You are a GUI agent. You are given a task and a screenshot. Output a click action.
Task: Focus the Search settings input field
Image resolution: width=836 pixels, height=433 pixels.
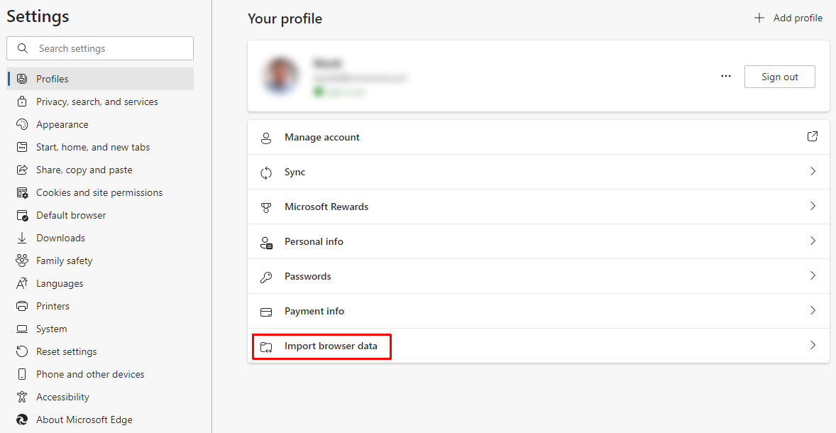106,48
